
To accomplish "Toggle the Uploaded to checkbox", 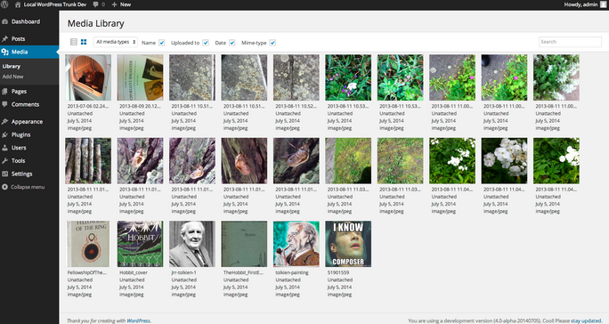I will (206, 43).
